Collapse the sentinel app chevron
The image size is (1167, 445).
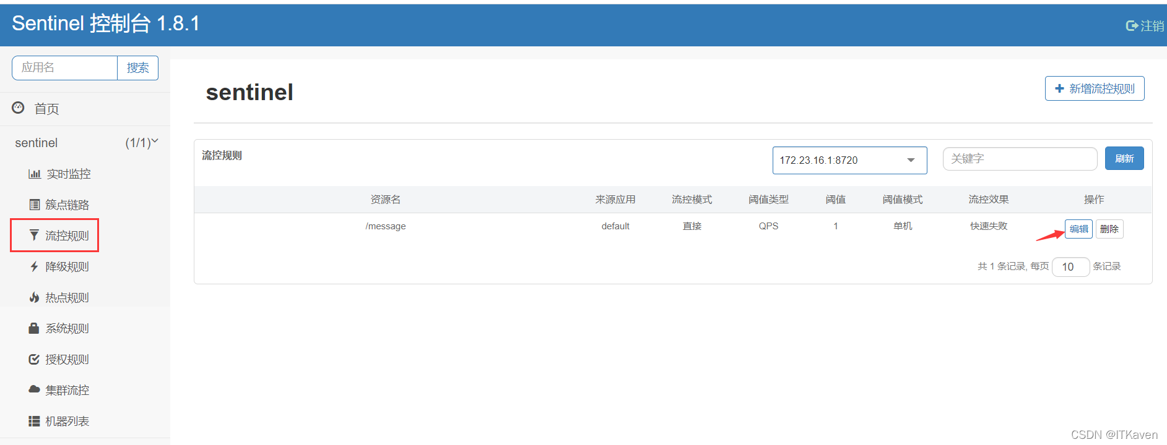pos(155,142)
